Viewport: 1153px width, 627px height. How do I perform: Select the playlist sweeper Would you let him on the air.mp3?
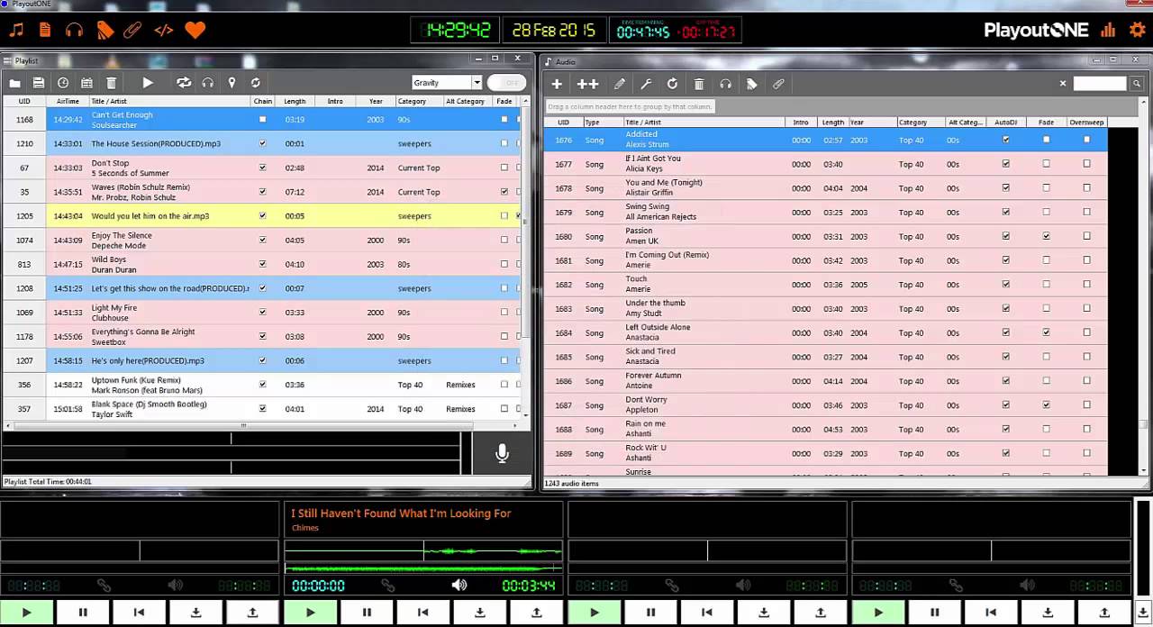[x=261, y=216]
